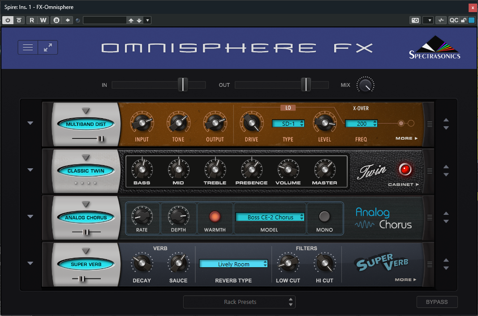Viewport: 478px width, 316px height.
Task: Click the Read automation R button
Action: tap(32, 20)
